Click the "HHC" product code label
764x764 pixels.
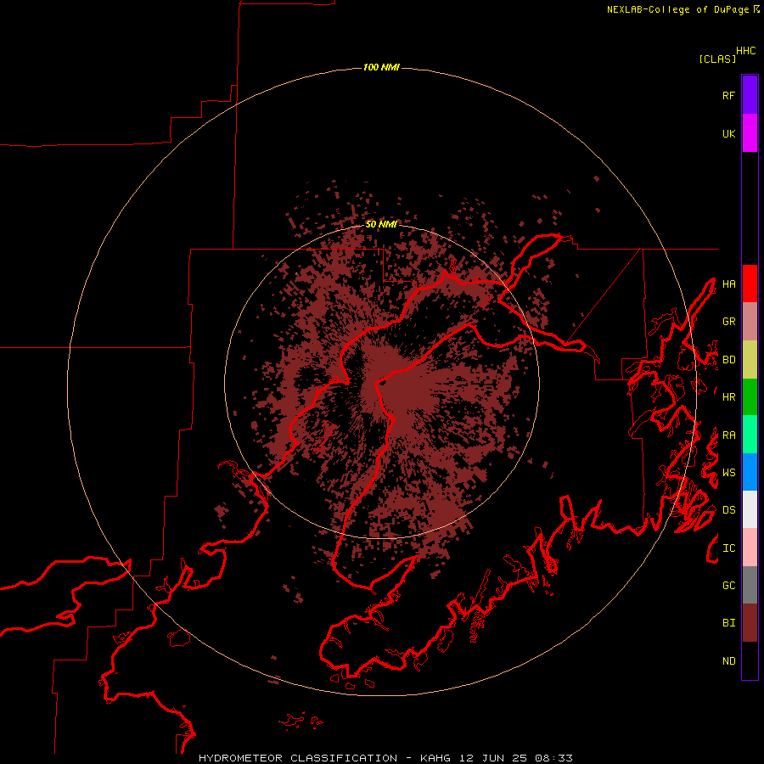[745, 51]
